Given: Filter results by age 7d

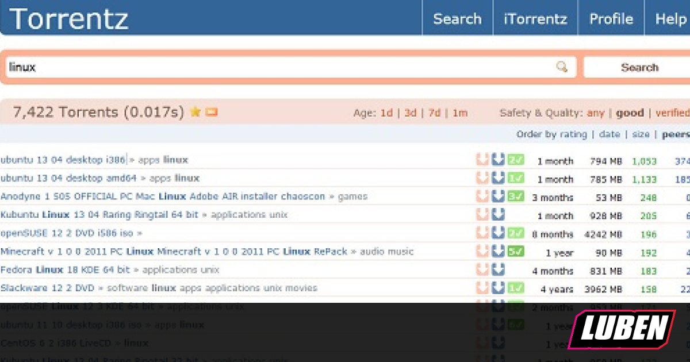Looking at the screenshot, I should [x=435, y=113].
